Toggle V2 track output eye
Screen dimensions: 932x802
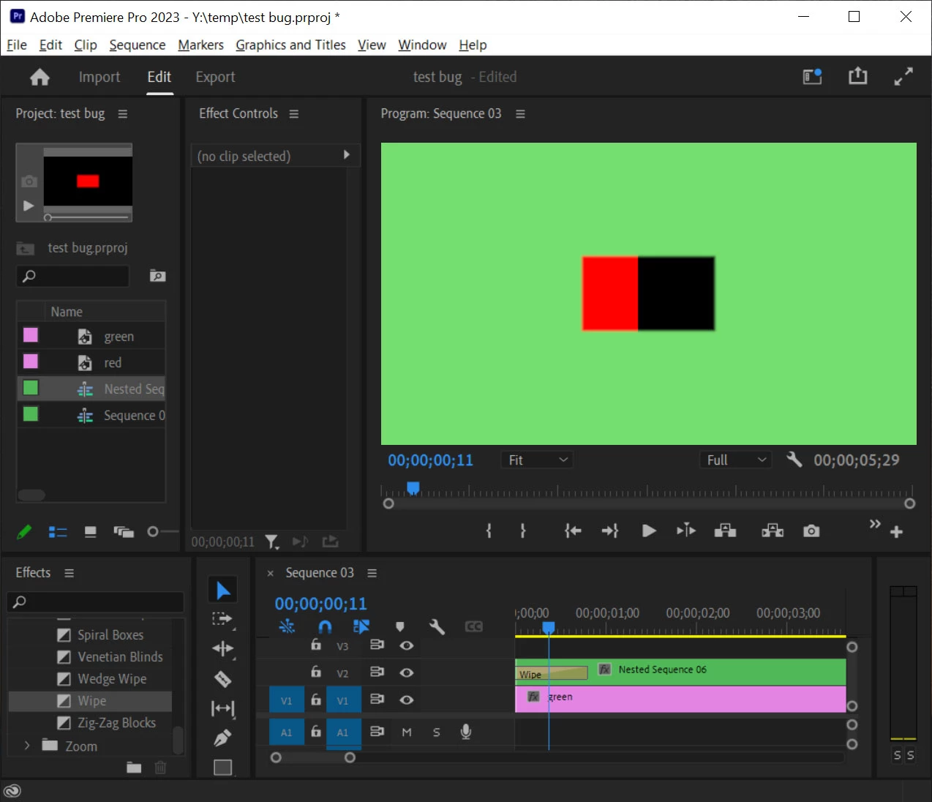coord(407,672)
